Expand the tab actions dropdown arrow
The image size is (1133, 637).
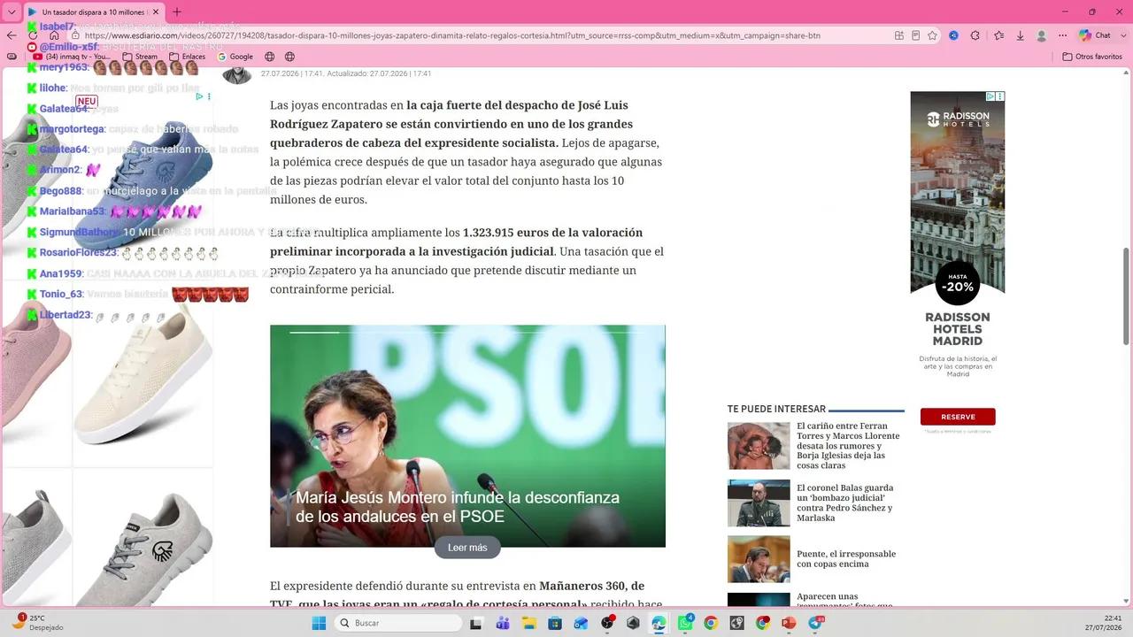click(x=12, y=12)
